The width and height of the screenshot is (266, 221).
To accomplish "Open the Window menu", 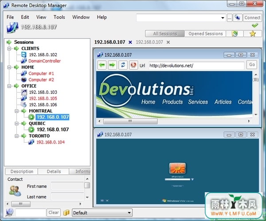I will point(81,17).
